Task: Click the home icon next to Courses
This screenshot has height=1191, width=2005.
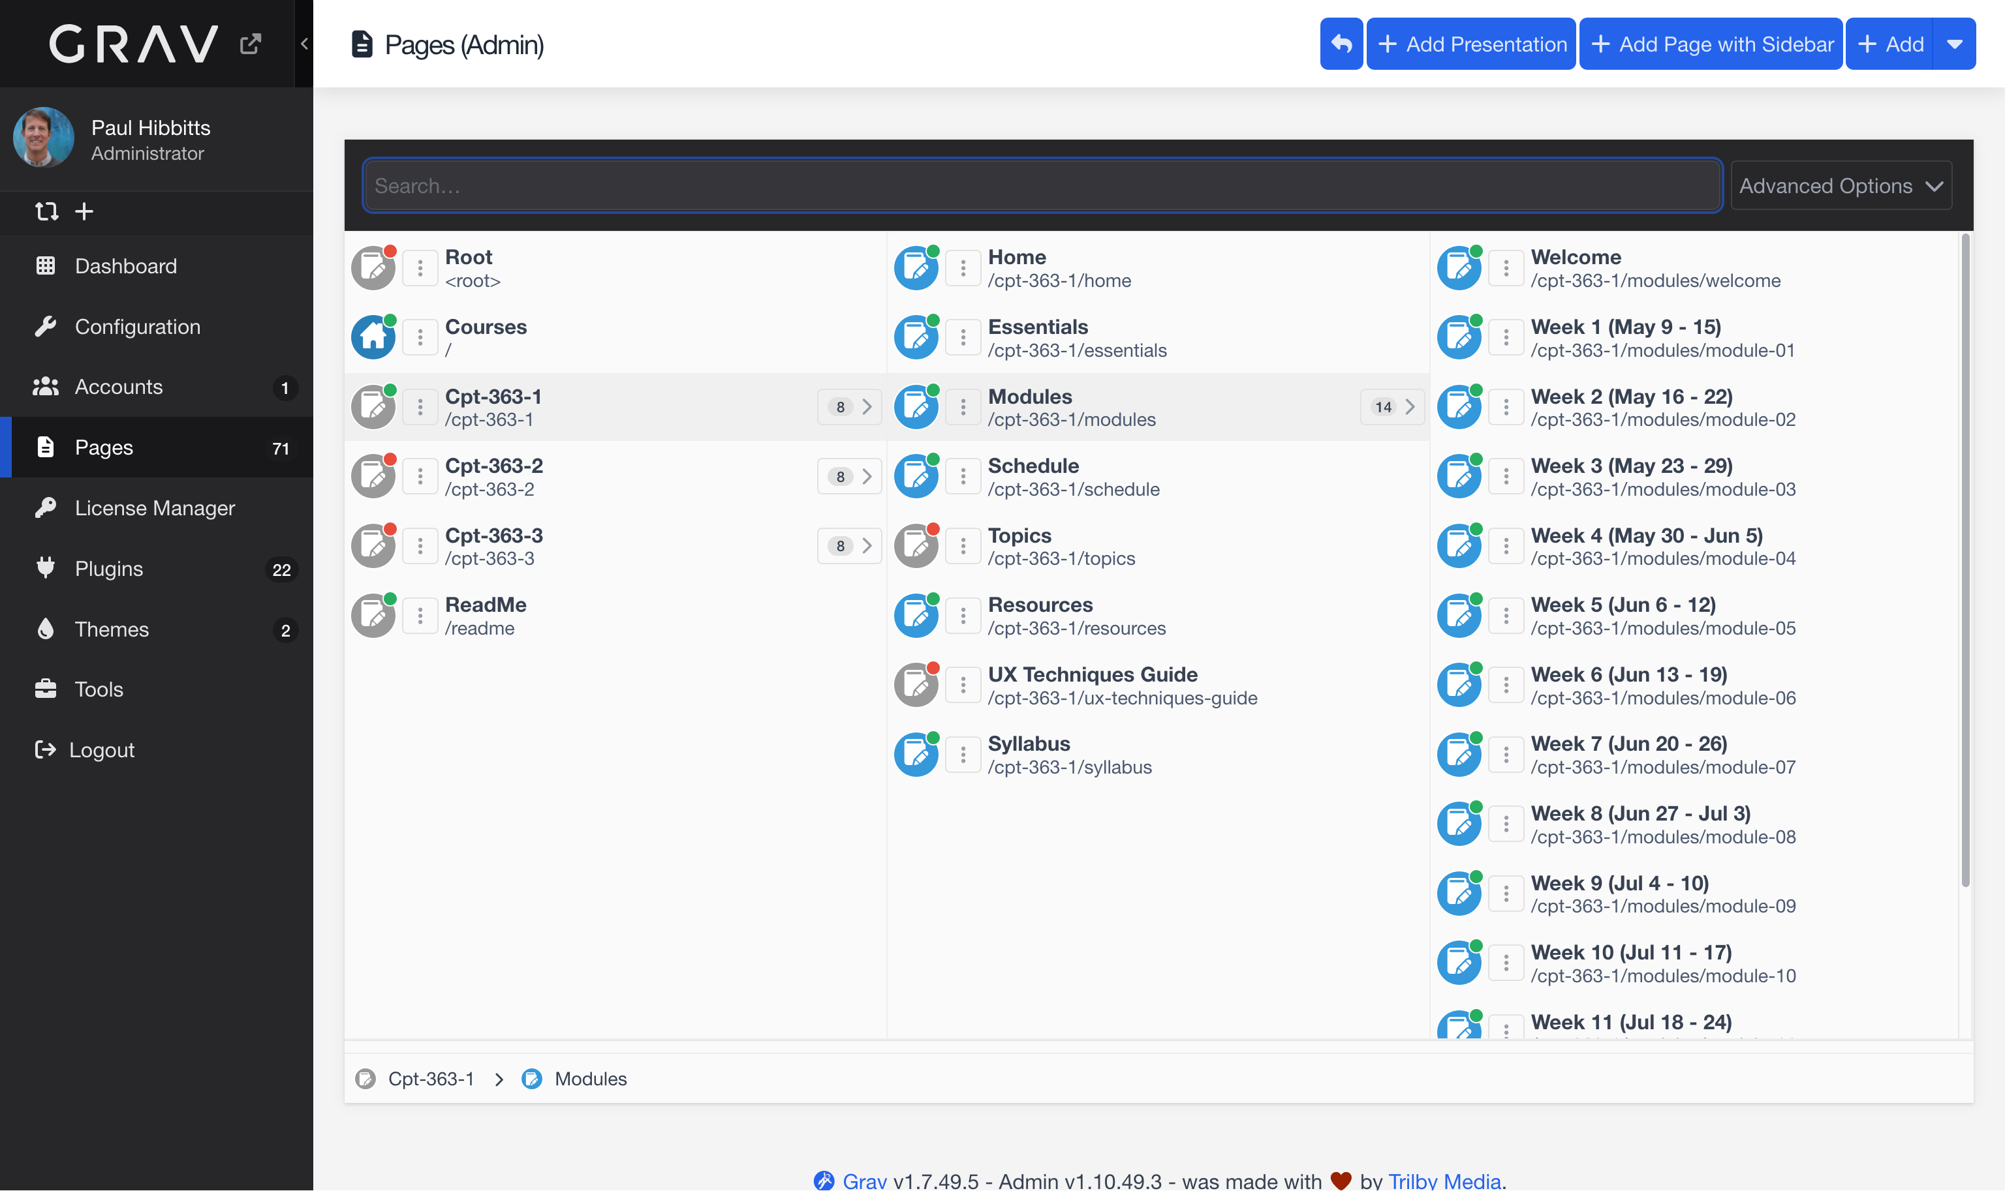Action: pos(373,337)
